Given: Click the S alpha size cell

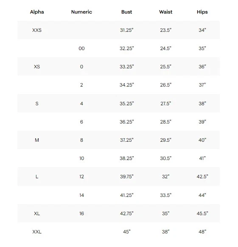Looking at the screenshot, I should click(x=37, y=104).
